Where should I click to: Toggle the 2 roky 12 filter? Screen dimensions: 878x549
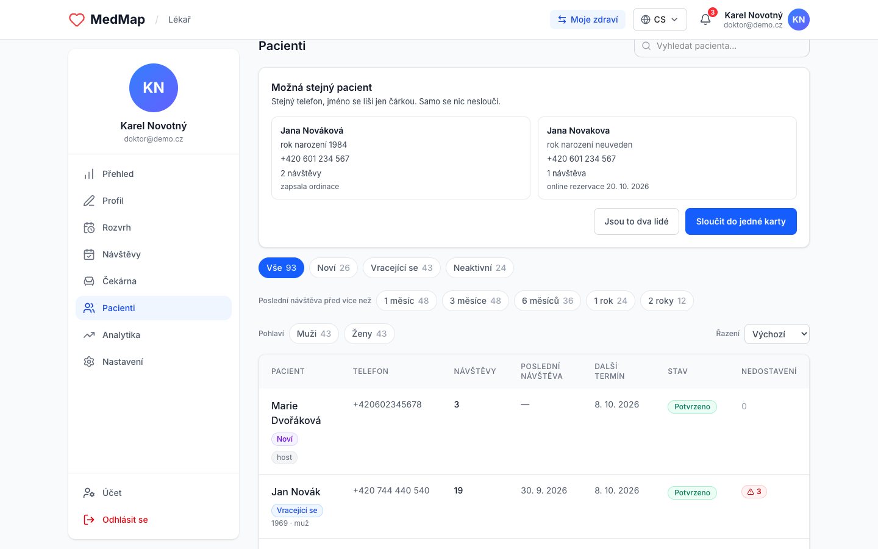[x=667, y=301]
